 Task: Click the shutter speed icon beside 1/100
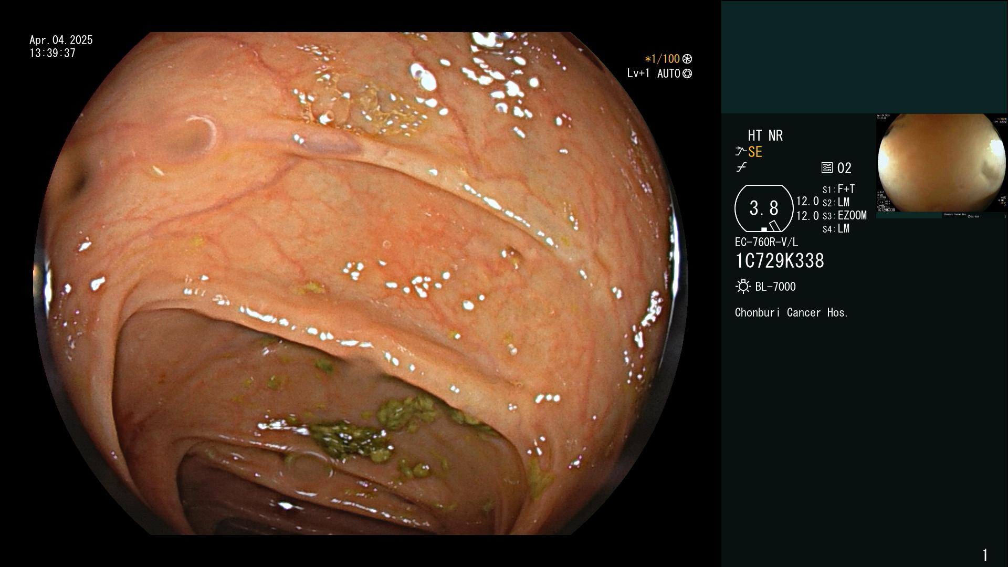coord(687,59)
